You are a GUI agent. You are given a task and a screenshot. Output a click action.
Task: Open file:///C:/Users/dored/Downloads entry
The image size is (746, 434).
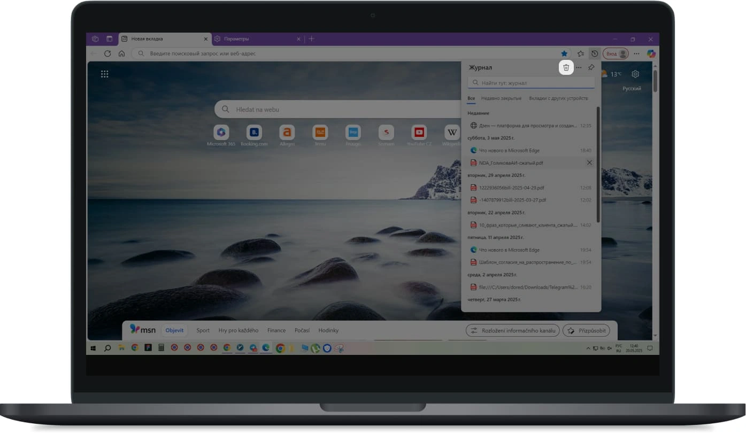[531, 287]
